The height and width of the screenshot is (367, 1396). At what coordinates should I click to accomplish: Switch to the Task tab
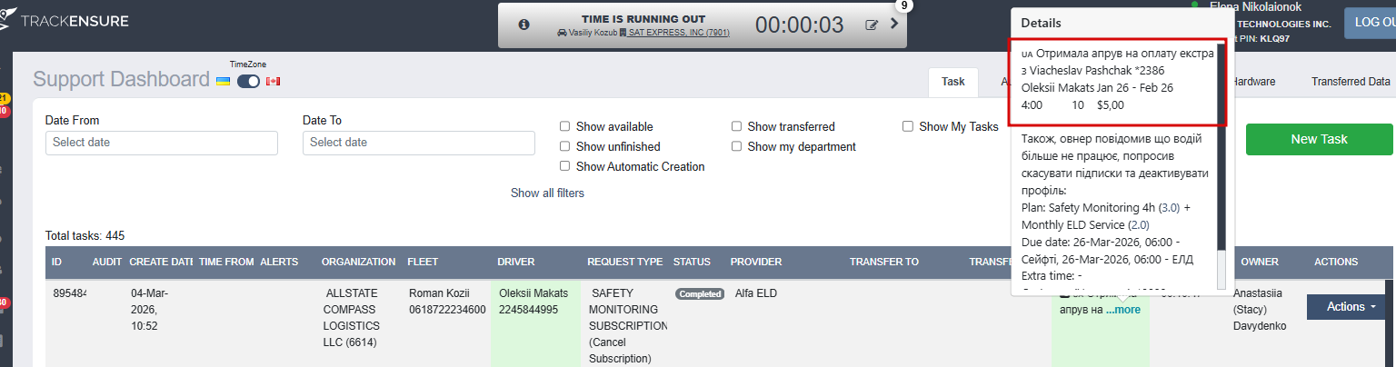click(x=952, y=82)
